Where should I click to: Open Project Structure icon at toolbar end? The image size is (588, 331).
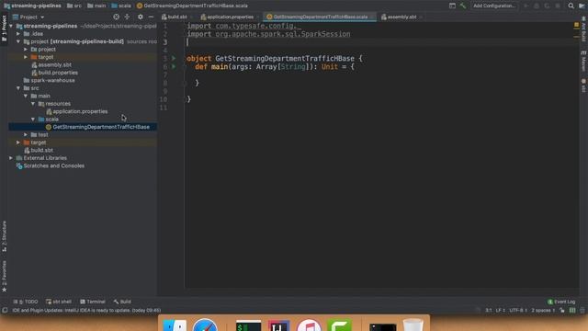[x=582, y=6]
